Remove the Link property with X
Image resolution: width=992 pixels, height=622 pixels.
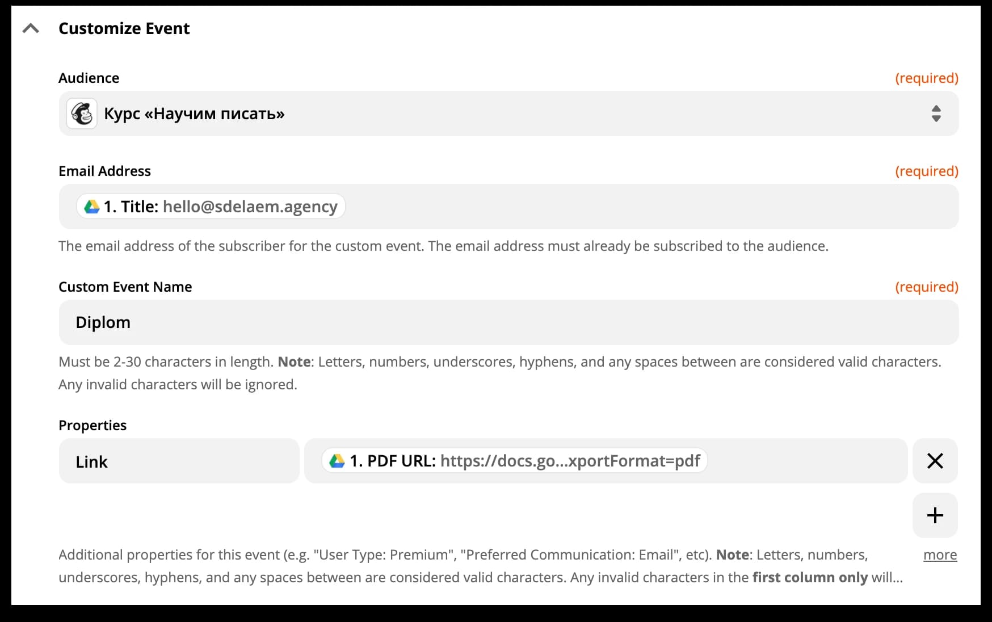(935, 461)
